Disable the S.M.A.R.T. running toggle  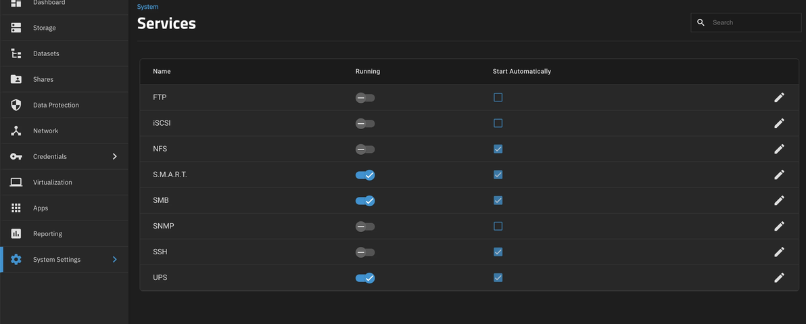pos(365,175)
